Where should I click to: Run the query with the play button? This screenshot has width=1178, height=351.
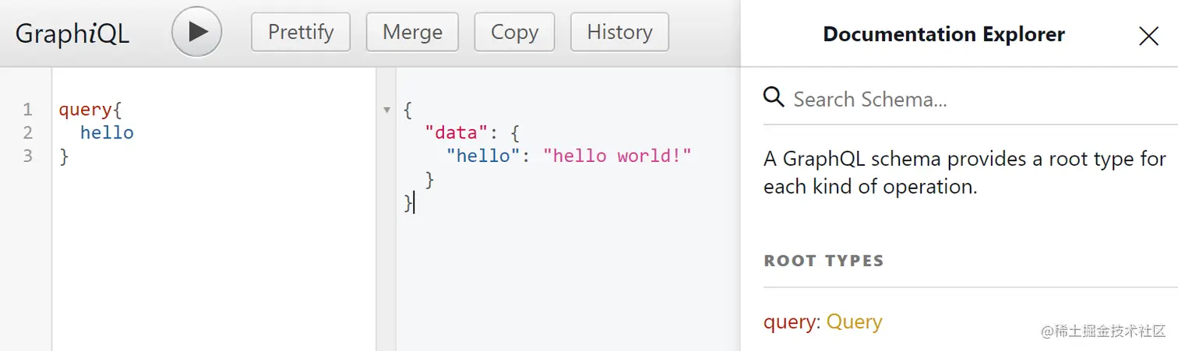click(197, 32)
